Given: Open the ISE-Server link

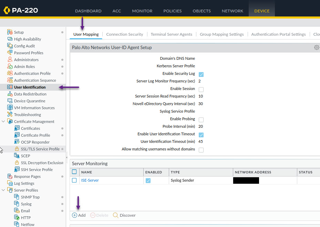Looking at the screenshot, I should tap(90, 180).
